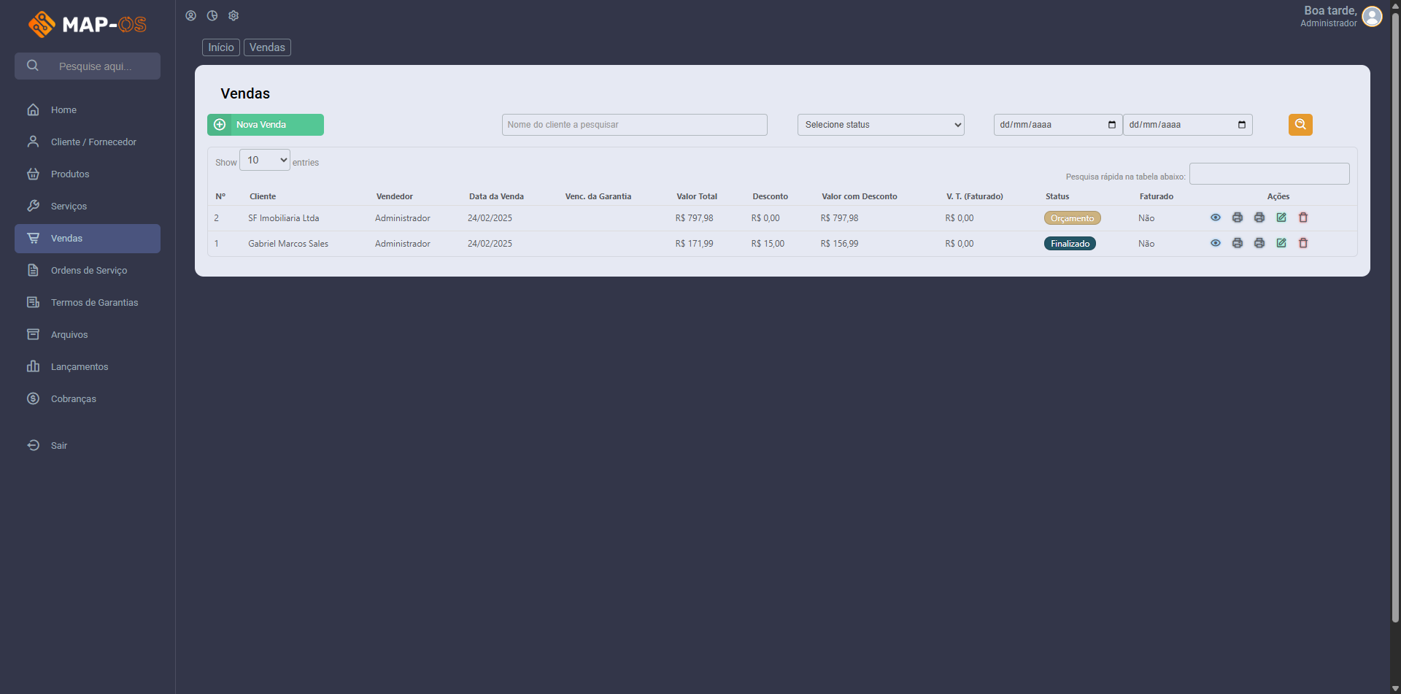Image resolution: width=1401 pixels, height=694 pixels.
Task: Expand the Selecione status dropdown
Action: tap(881, 125)
